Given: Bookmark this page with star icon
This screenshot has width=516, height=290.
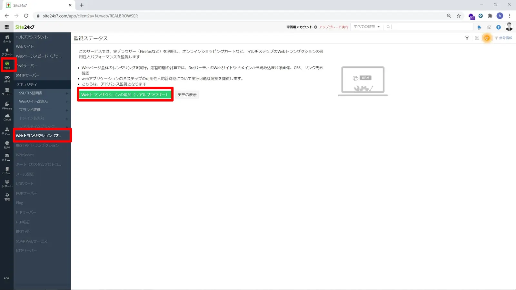Looking at the screenshot, I should (459, 16).
